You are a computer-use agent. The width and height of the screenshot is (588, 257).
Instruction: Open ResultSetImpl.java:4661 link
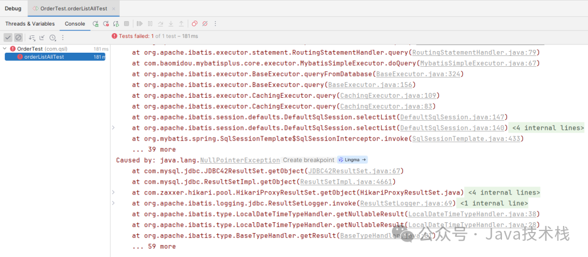coord(346,182)
